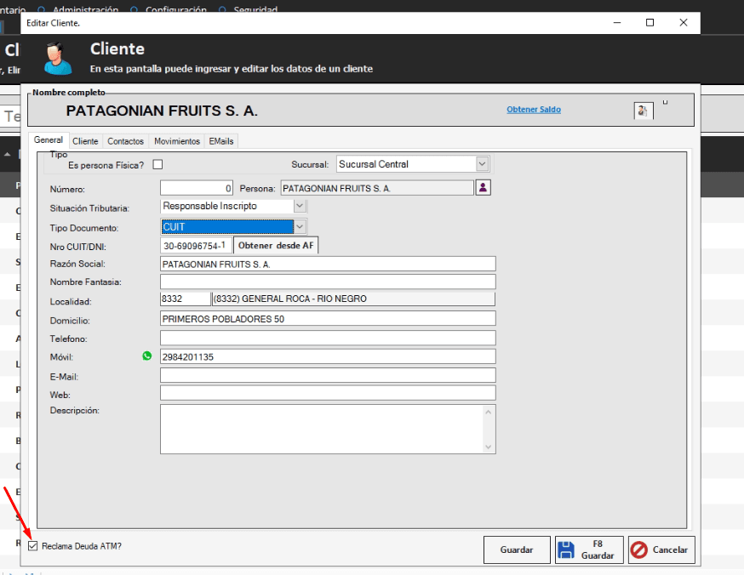The height and width of the screenshot is (575, 744).
Task: Select the EMails tab
Action: [221, 141]
